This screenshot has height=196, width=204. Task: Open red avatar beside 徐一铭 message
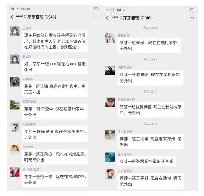click(x=15, y=172)
